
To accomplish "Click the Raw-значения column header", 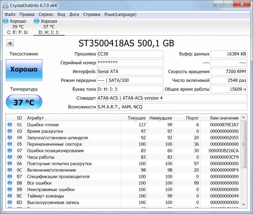I will click(220, 118).
